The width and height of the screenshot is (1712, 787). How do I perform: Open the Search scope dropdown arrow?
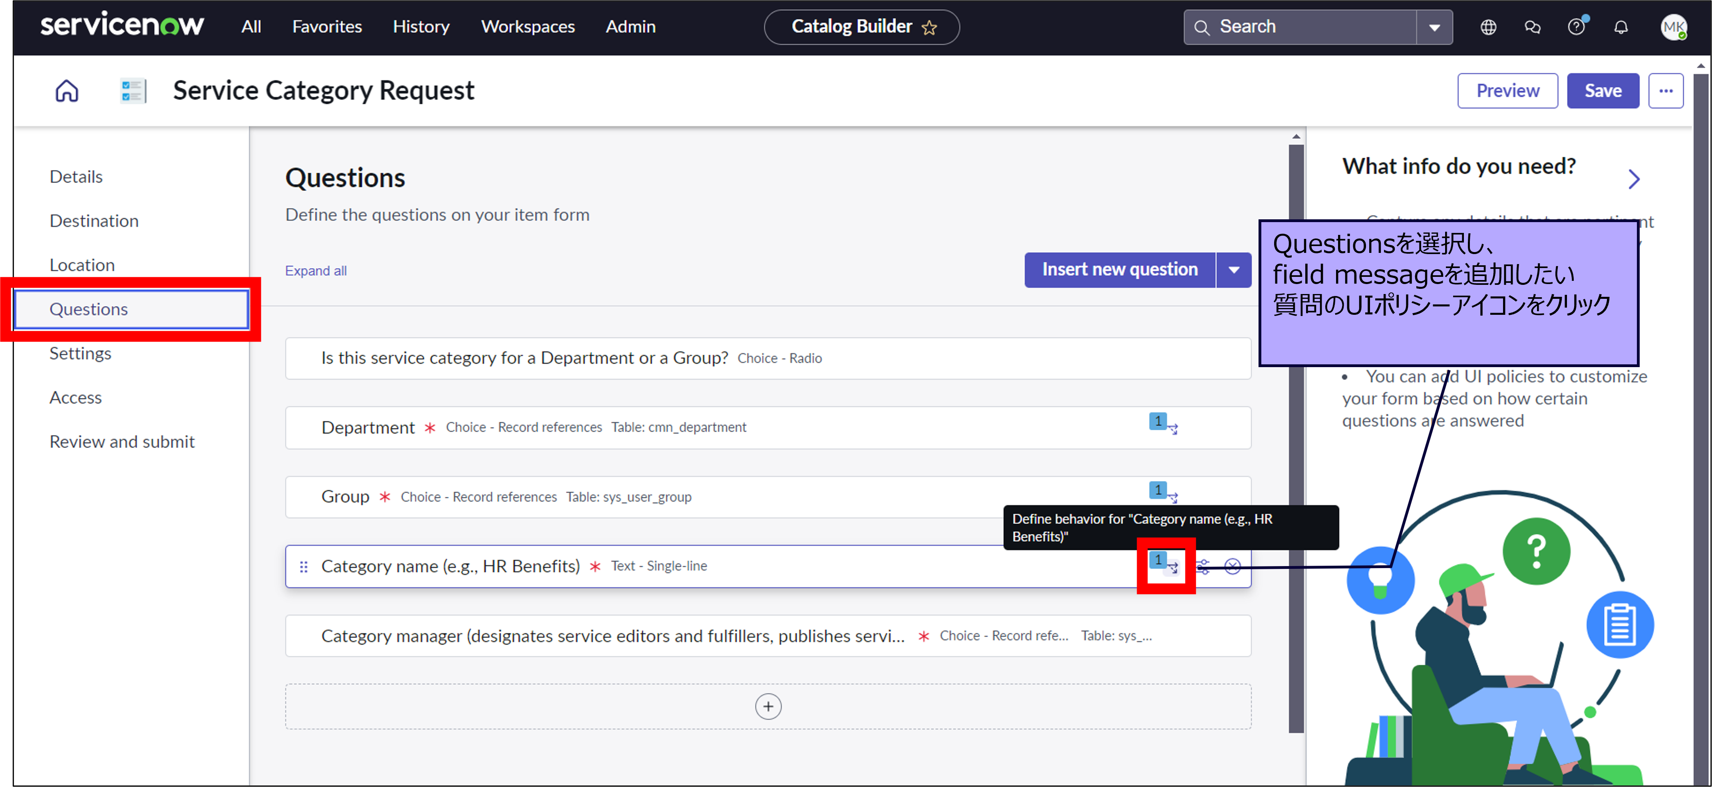pyautogui.click(x=1434, y=27)
